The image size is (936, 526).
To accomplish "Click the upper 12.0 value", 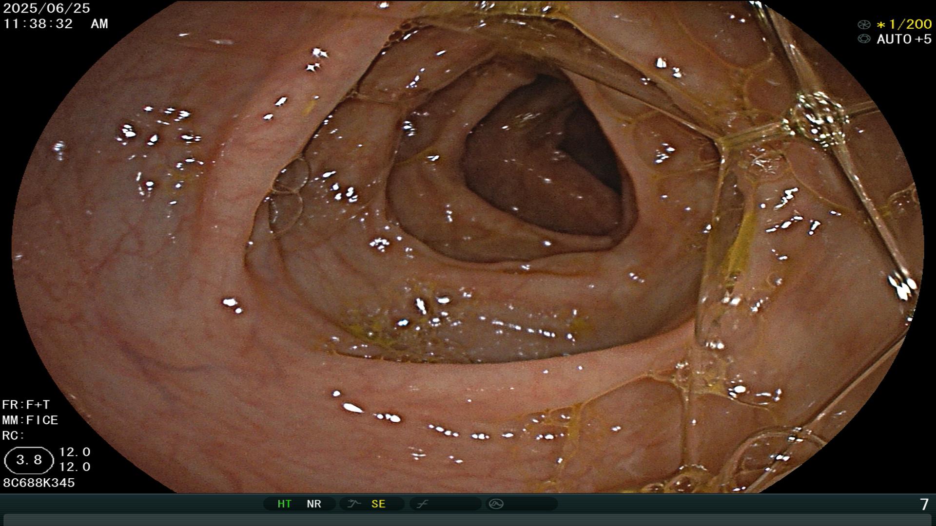I will pos(75,452).
